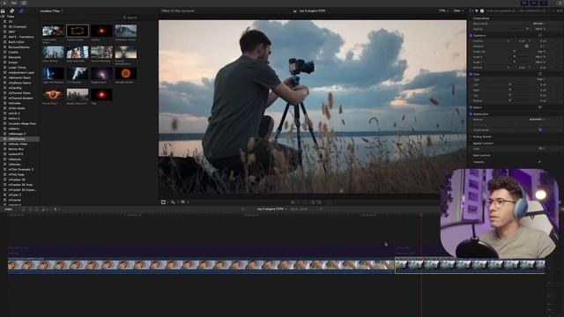The image size is (564, 317).
Task: Click the enhancement wand icon below viewer
Action: tap(173, 203)
